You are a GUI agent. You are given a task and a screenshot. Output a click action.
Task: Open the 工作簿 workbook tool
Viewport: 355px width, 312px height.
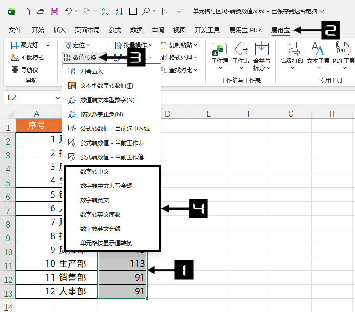point(220,55)
